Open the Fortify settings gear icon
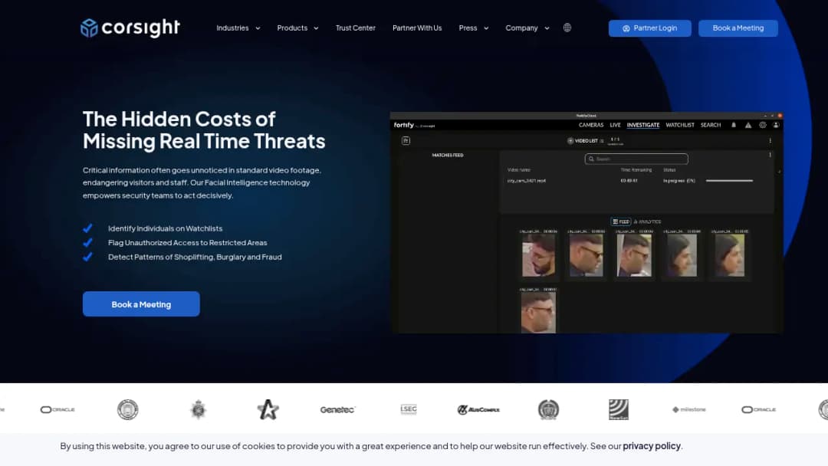Screen dimensions: 828x466 (763, 125)
